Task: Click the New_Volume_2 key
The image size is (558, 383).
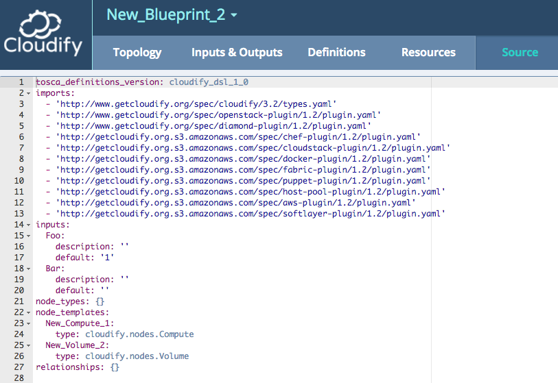Action: point(78,345)
